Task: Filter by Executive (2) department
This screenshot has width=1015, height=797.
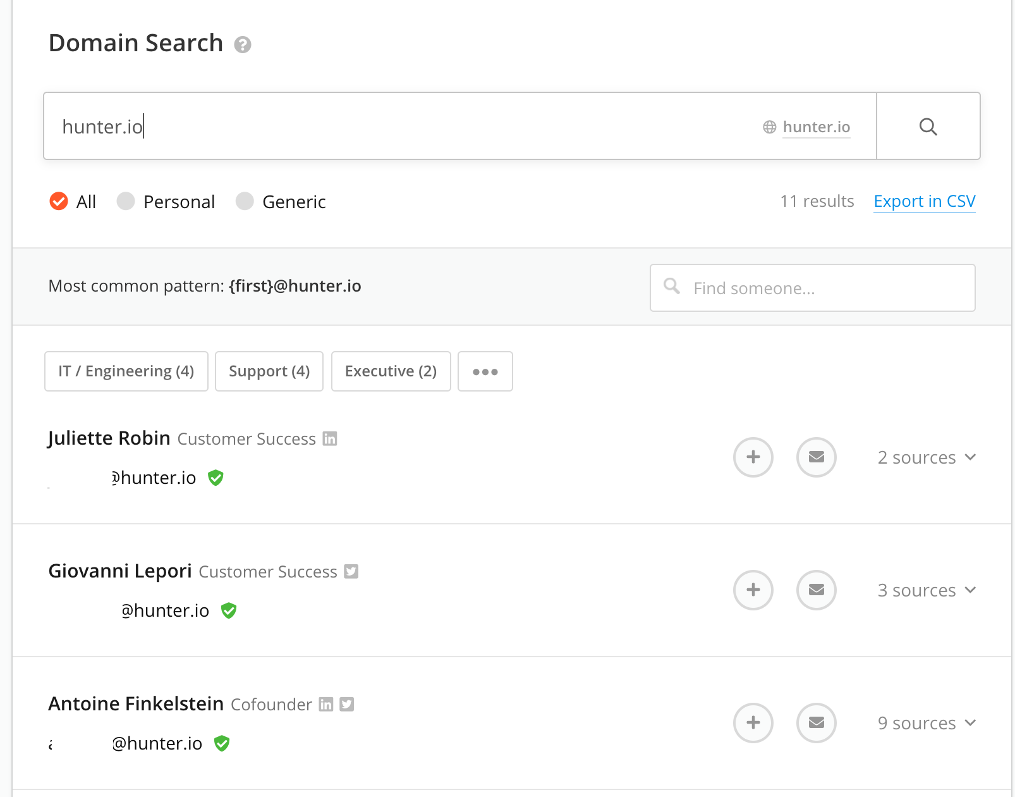Action: [391, 371]
